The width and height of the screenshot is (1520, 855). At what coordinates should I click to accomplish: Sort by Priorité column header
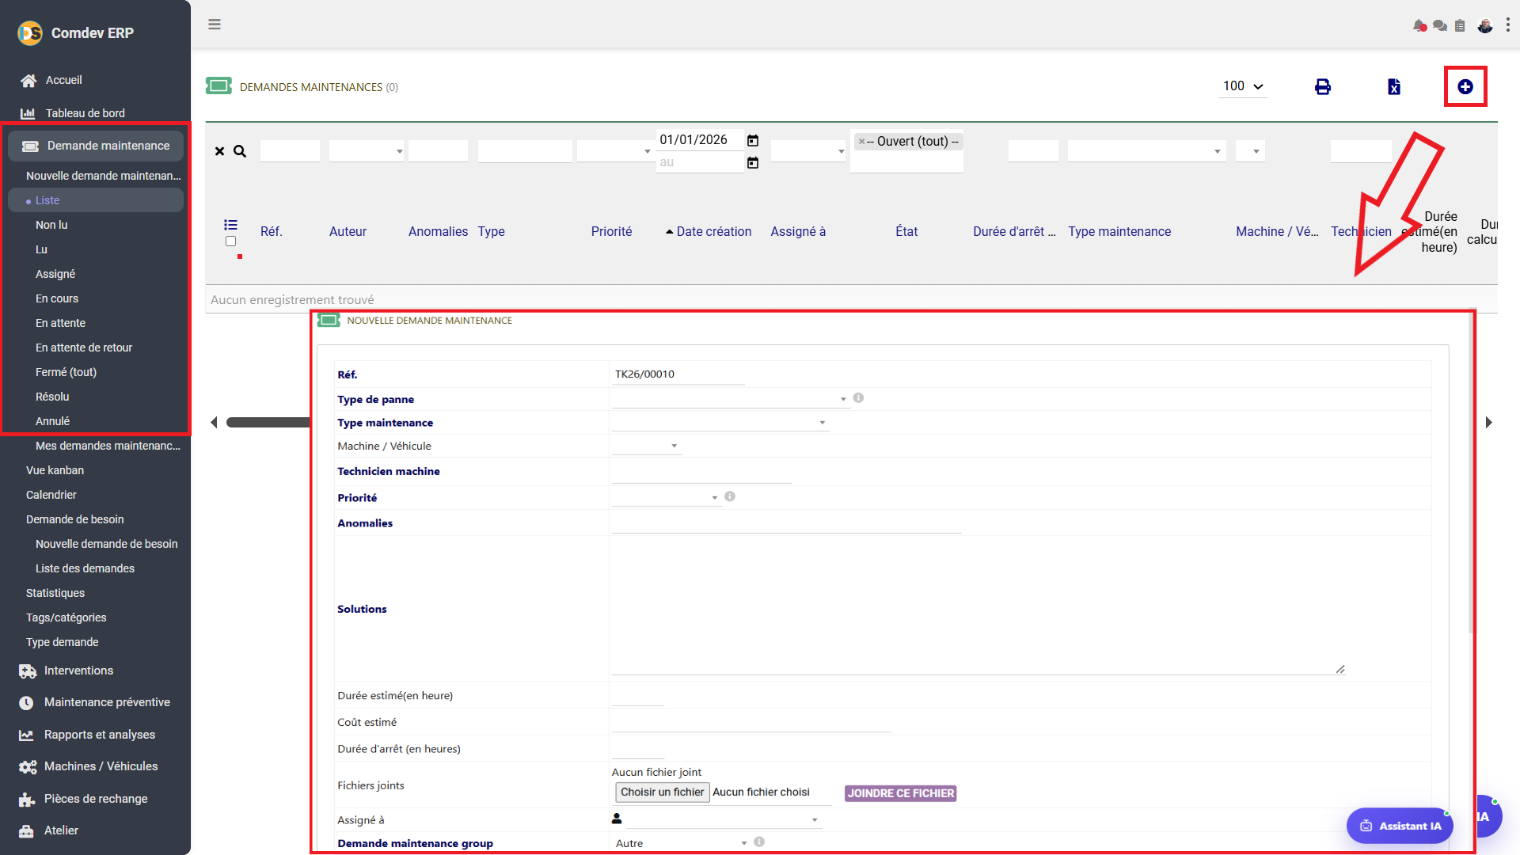(x=611, y=231)
